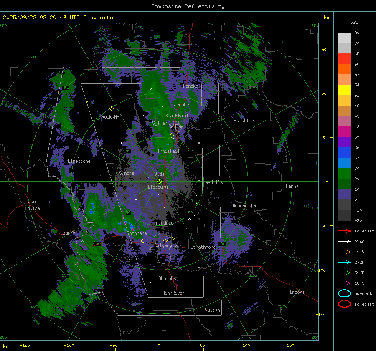Click the orange 111V arrow legend icon

344,252
